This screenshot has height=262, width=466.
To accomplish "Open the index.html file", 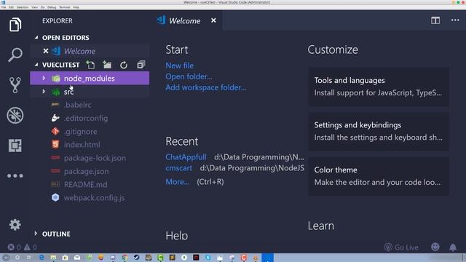I will pyautogui.click(x=90, y=145).
